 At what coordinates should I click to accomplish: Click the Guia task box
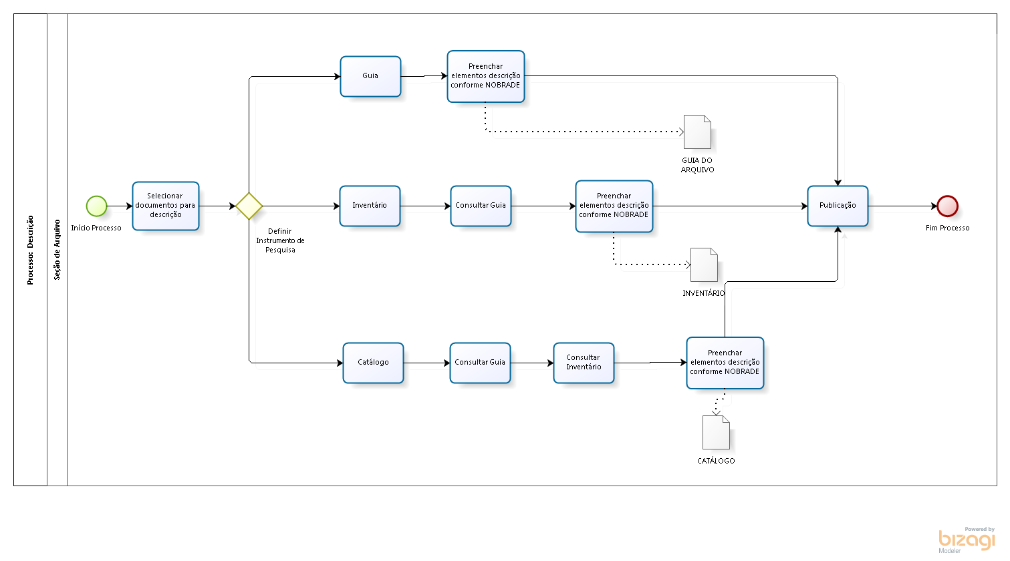coord(370,76)
